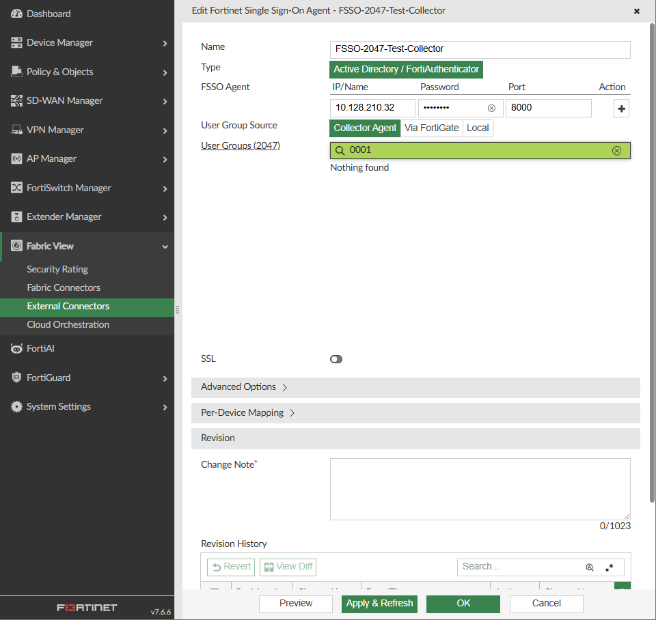This screenshot has width=656, height=620.
Task: Expand AP Manager menu arrow
Action: point(165,160)
